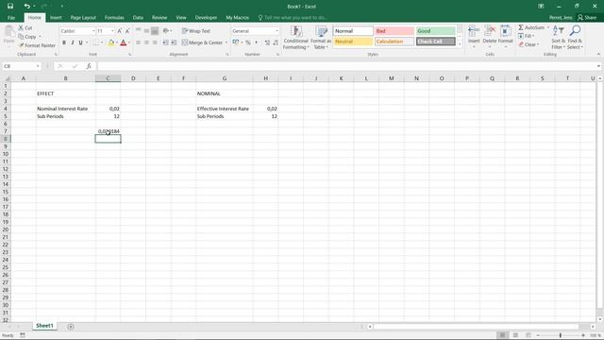Apply percent style formatting
604x340 pixels.
click(x=248, y=42)
